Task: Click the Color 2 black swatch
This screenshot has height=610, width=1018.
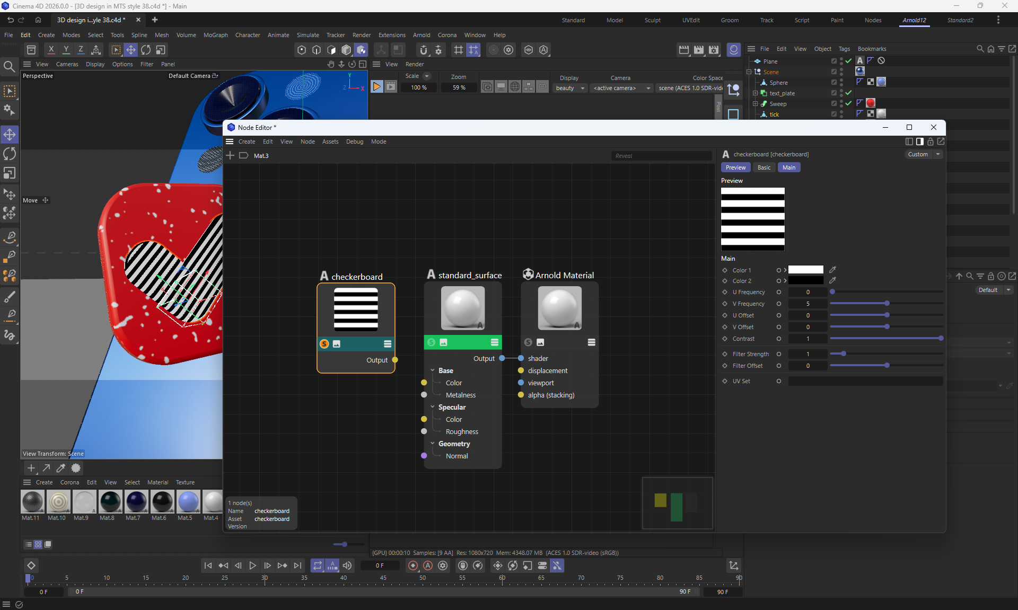Action: [x=805, y=280]
